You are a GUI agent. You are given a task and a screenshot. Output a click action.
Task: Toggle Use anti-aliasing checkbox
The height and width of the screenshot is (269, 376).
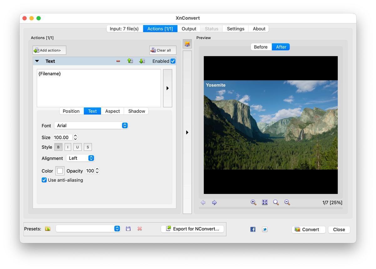point(44,180)
